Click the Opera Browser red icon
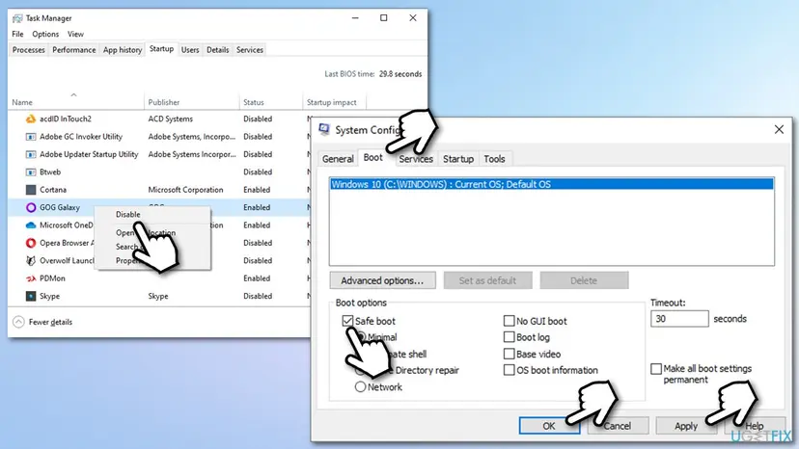Screen dimensions: 799x449 pos(31,243)
